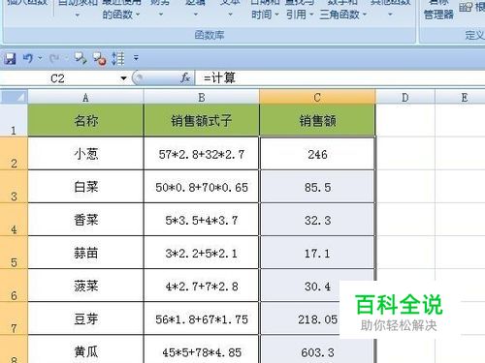Select cell with 45*5+78*4.85
Viewport: 485px width, 363px height.
(x=202, y=349)
